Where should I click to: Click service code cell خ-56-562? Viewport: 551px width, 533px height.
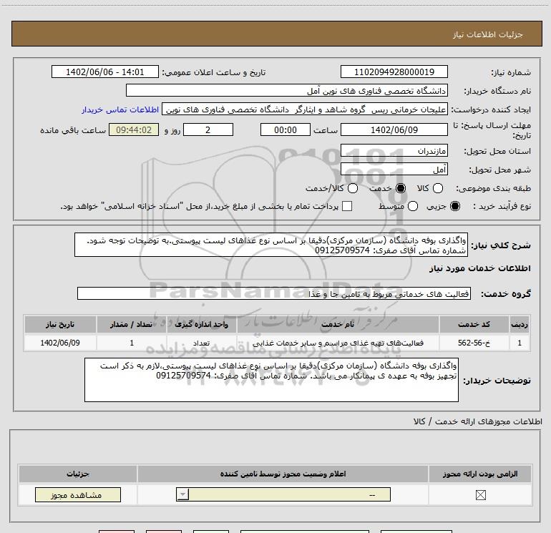click(474, 343)
